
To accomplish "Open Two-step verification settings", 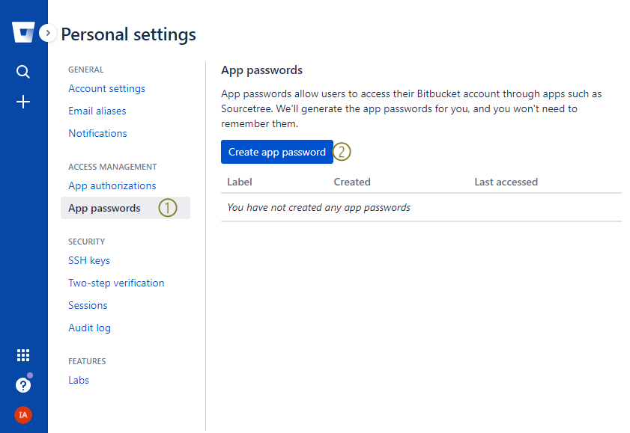I will pos(116,283).
